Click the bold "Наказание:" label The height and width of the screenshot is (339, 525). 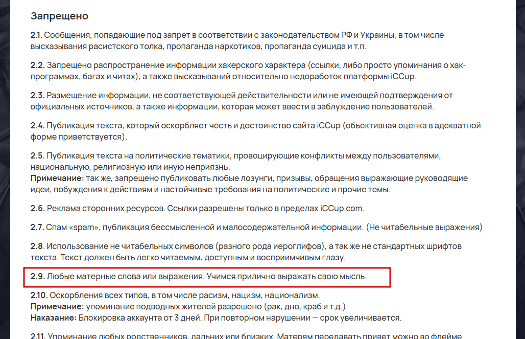pyautogui.click(x=54, y=318)
